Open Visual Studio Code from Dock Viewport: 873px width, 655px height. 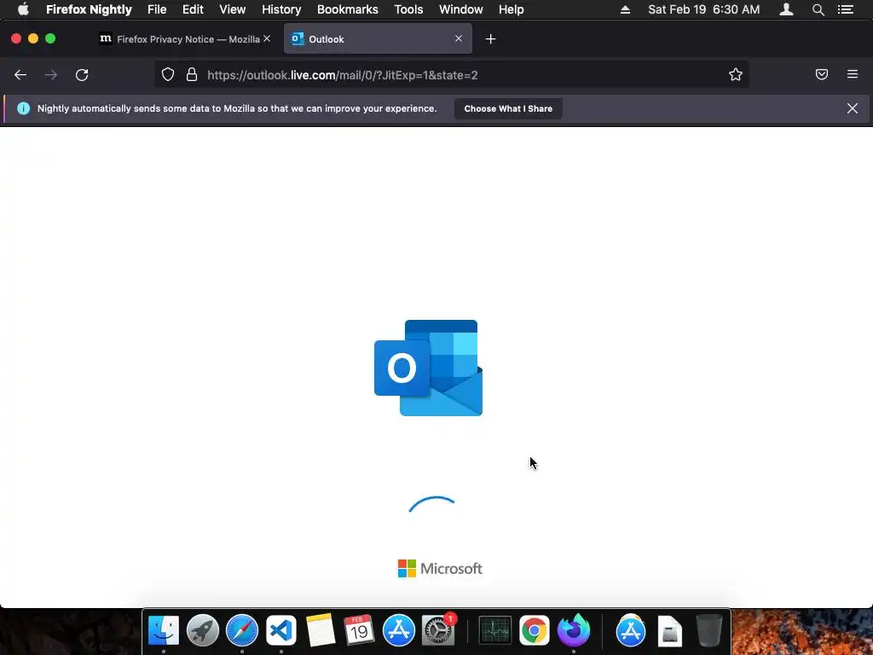pyautogui.click(x=281, y=630)
